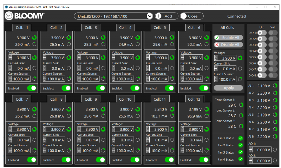Screen dimensions: 281x168
Task: Click Temp Sensor 1 29 C value
Action: pyautogui.click(x=232, y=105)
